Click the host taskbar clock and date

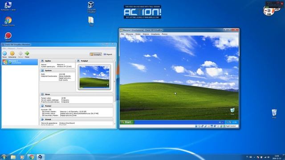pyautogui.click(x=277, y=157)
